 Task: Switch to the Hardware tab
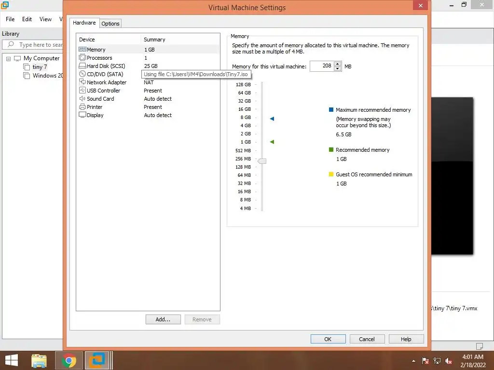84,23
